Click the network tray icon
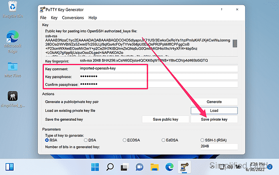 click(x=222, y=167)
